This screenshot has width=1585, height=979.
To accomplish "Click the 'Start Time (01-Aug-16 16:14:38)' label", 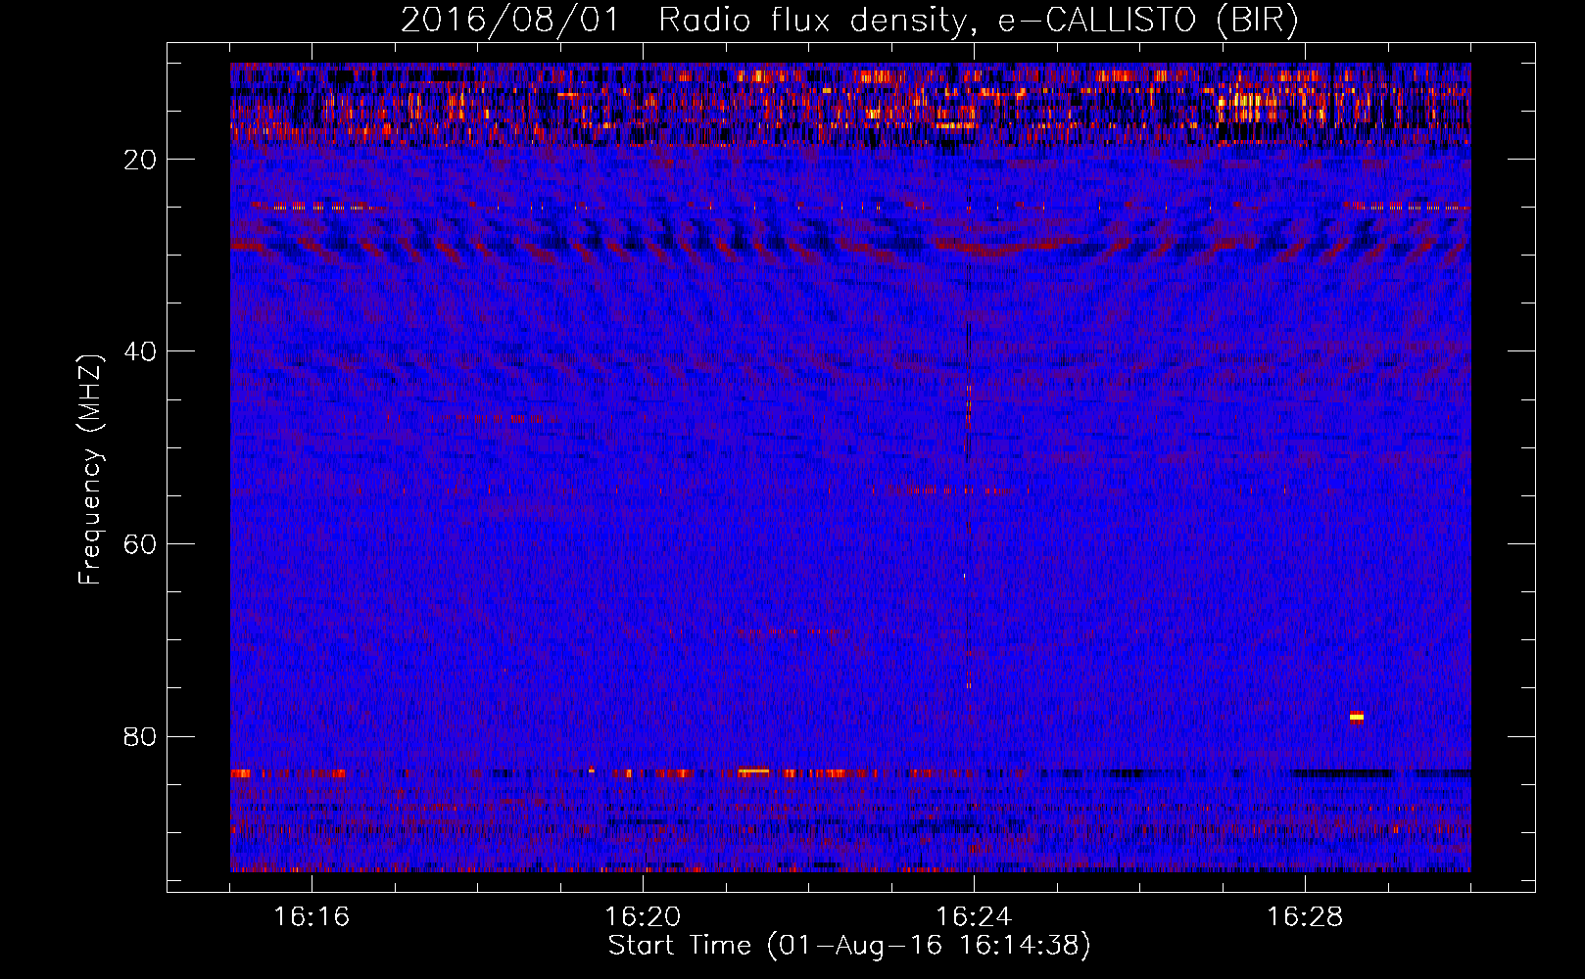I will [x=849, y=946].
